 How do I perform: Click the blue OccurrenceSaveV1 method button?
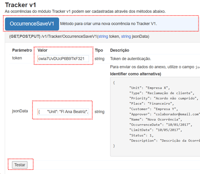tap(32, 24)
